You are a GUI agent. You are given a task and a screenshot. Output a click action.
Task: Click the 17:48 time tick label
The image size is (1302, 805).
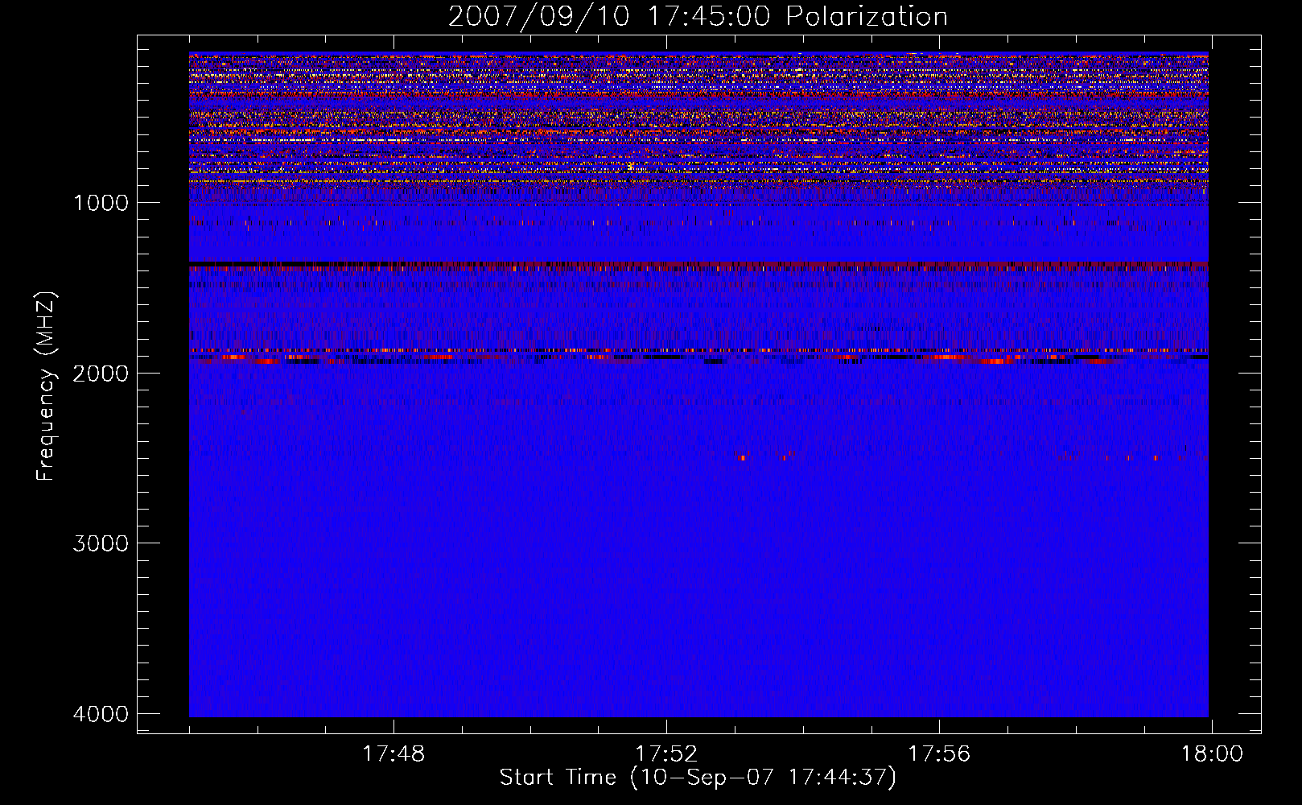click(x=393, y=754)
